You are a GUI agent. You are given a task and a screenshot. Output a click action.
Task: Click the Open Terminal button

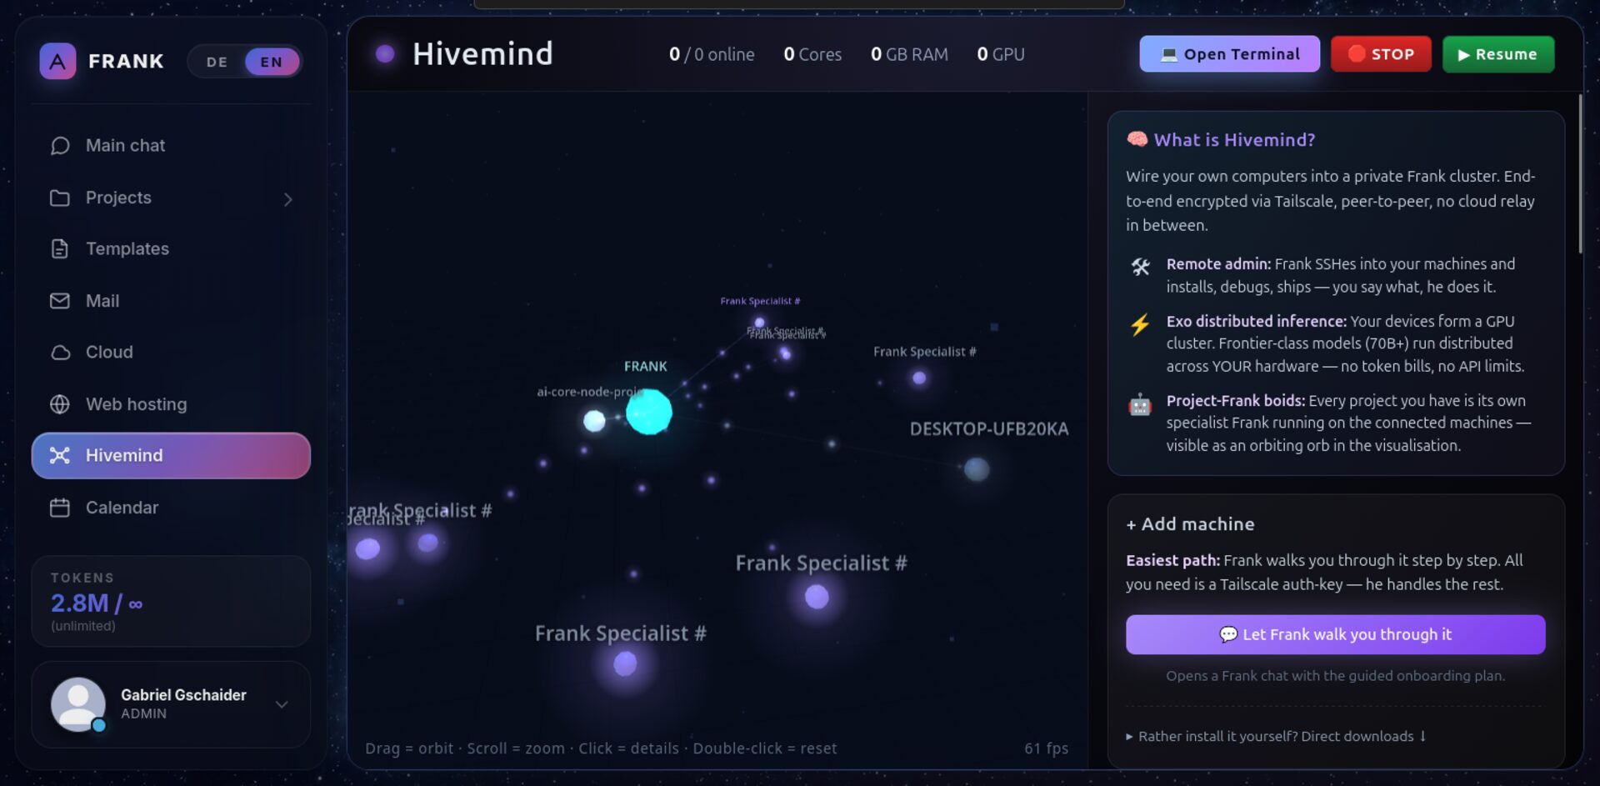tap(1229, 54)
